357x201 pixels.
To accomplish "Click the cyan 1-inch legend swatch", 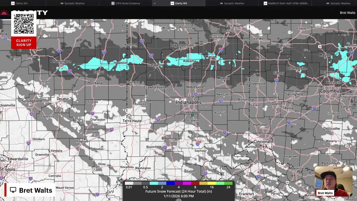I will 154,183.
